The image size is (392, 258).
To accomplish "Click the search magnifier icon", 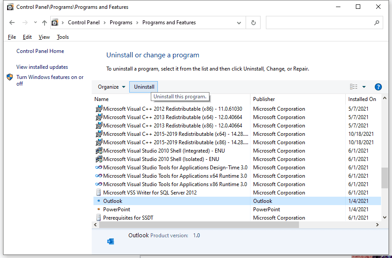I will tap(377, 23).
